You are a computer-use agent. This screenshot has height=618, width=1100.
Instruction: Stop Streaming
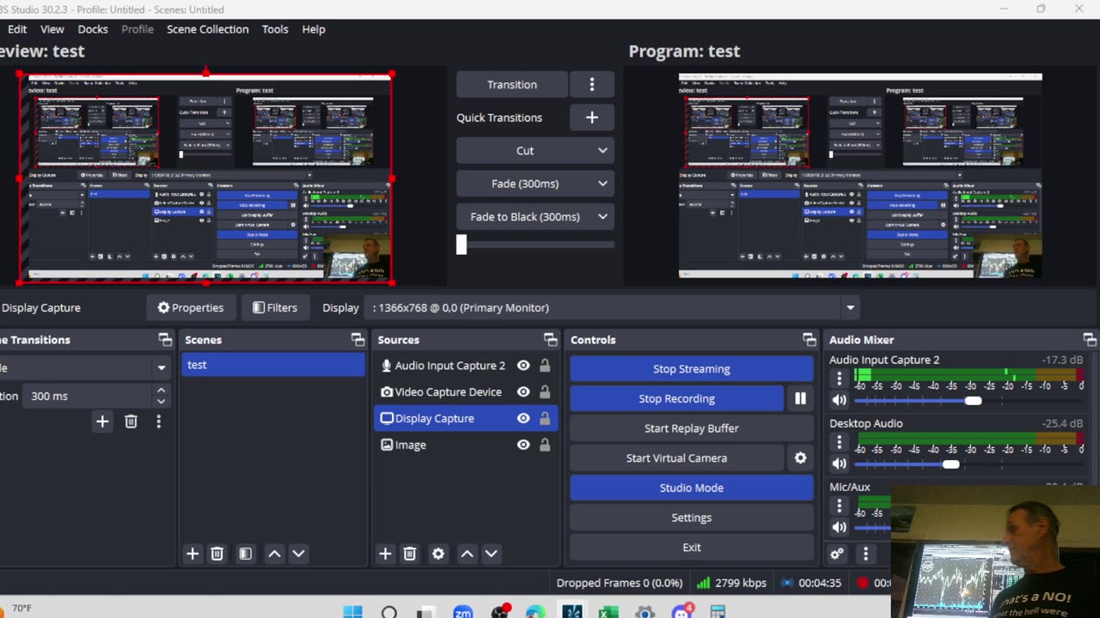coord(692,369)
